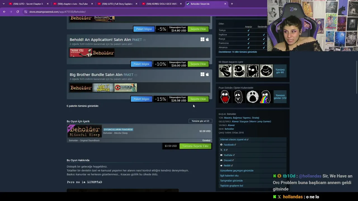Click the Reddit icon in the links list

click(221, 166)
